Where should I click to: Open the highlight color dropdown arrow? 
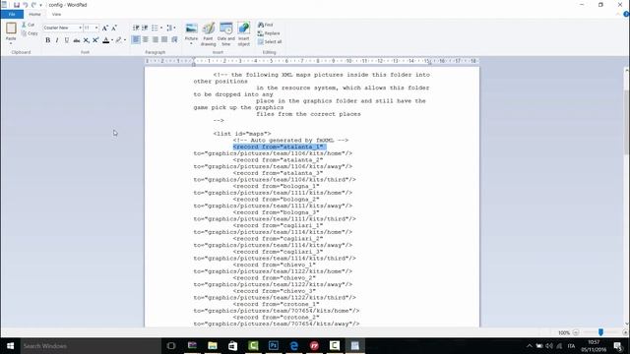pos(125,40)
